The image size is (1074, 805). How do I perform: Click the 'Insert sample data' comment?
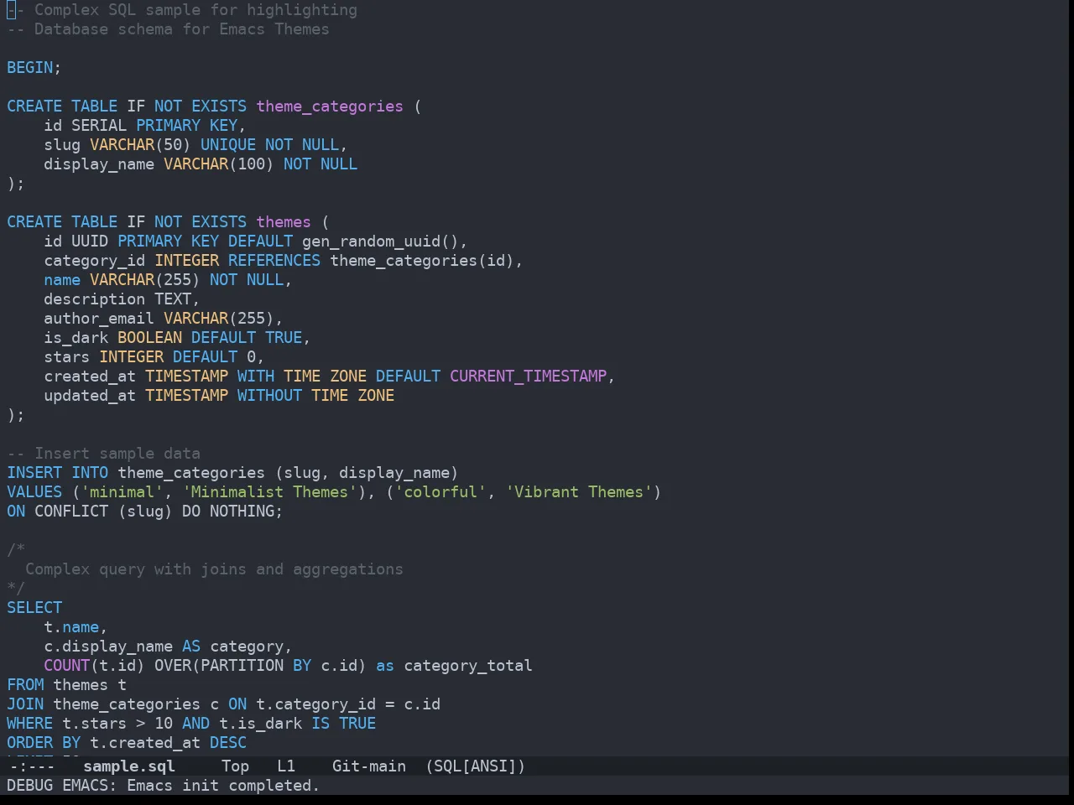pyautogui.click(x=117, y=454)
